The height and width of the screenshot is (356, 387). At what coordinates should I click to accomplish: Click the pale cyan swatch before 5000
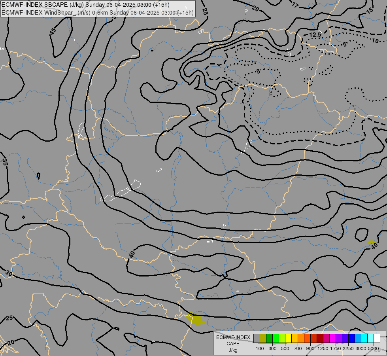coord(370,338)
